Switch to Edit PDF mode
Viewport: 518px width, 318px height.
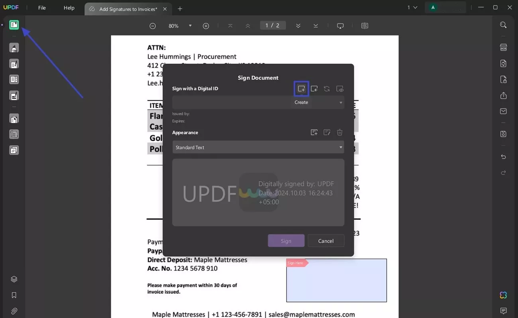[x=14, y=64]
